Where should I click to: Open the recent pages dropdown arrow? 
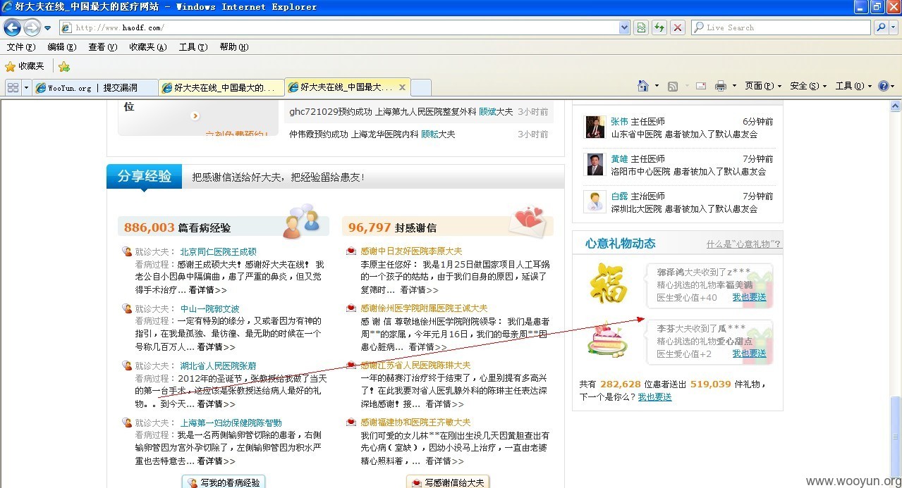point(48,28)
